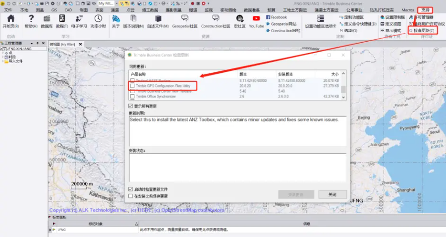Open 设置功能区选项卡 ribbon tabs icon

click(x=321, y=19)
